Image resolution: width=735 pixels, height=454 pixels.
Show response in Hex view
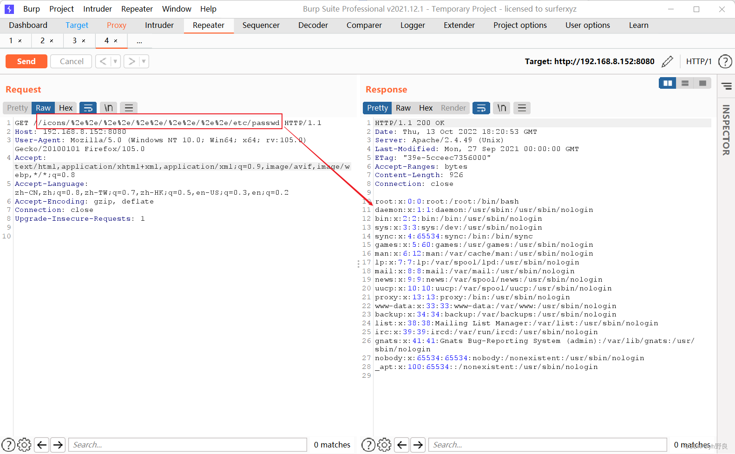[x=426, y=108]
